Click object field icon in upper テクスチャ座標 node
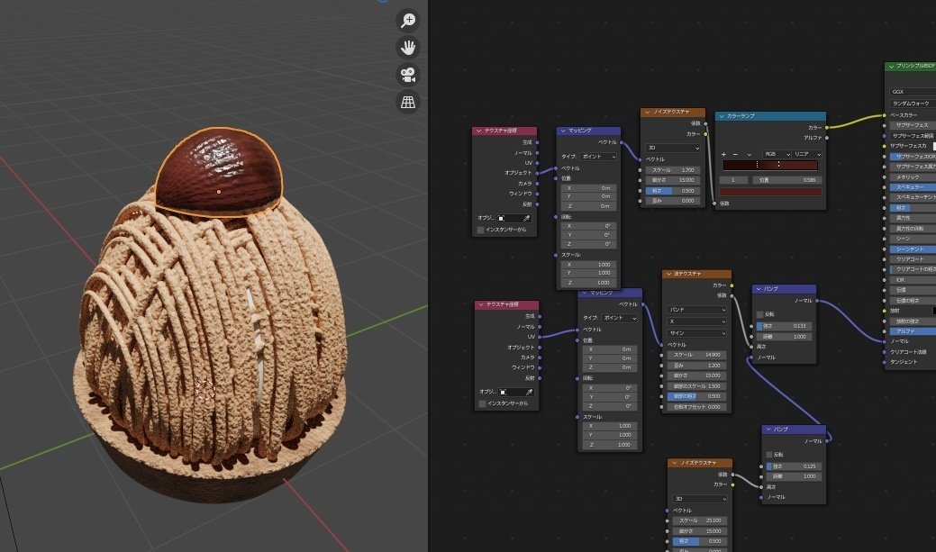Viewport: 936px width, 552px height. [x=501, y=219]
